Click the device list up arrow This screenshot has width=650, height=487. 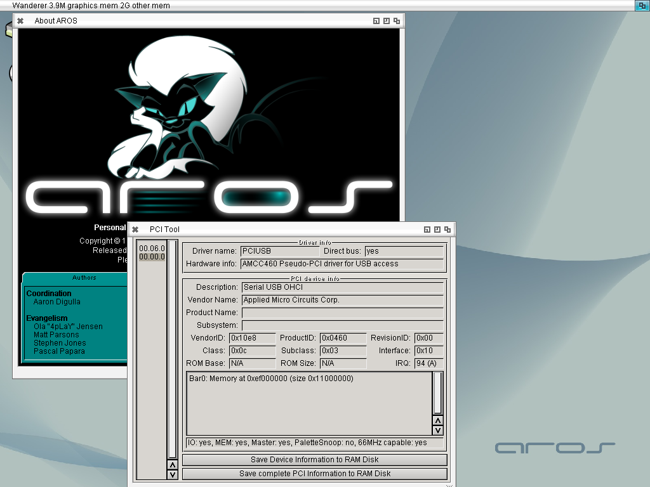click(x=173, y=465)
